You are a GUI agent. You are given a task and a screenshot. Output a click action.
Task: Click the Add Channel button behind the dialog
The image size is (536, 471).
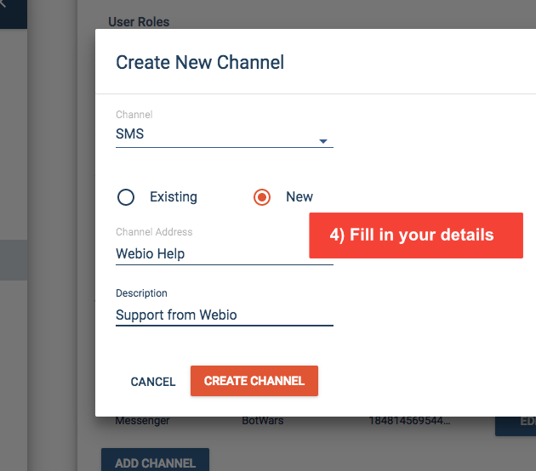pos(155,461)
